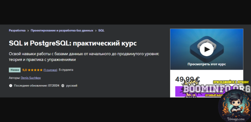251x122 pixels.
Task: Click the 5 студента text
Action: click(x=66, y=70)
